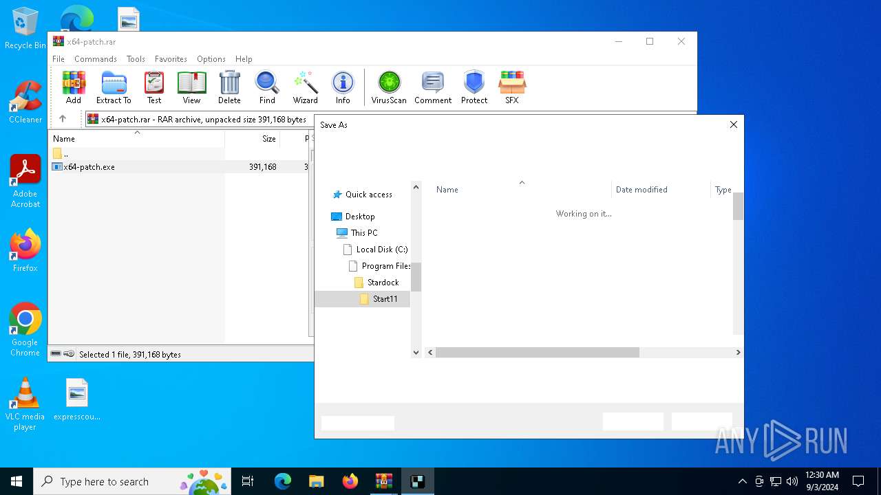This screenshot has width=881, height=495.
Task: Click the Protect shield icon
Action: 474,87
